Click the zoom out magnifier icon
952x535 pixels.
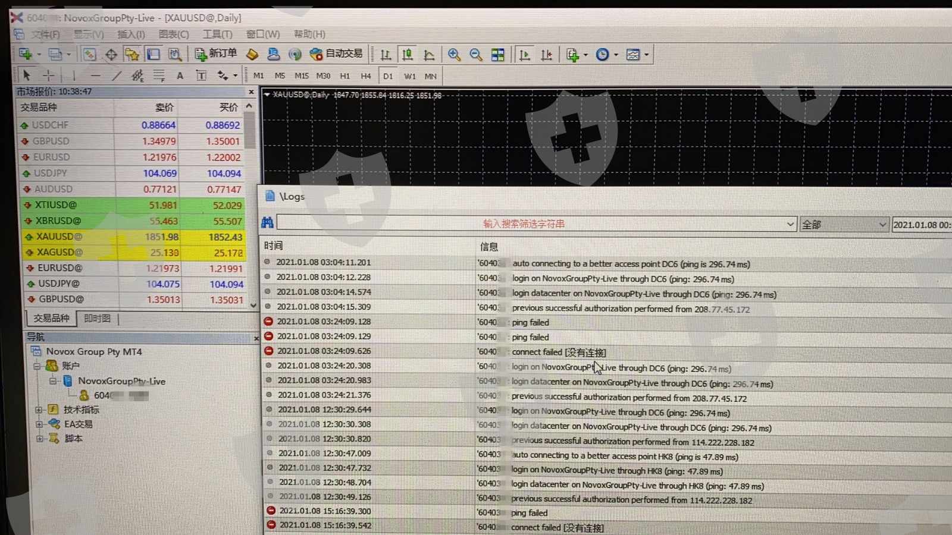(x=475, y=55)
